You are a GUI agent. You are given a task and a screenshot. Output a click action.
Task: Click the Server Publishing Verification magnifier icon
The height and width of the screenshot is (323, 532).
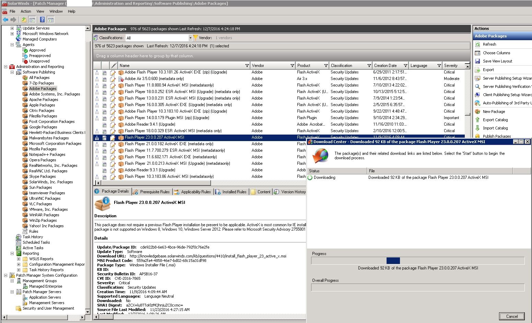coord(477,86)
